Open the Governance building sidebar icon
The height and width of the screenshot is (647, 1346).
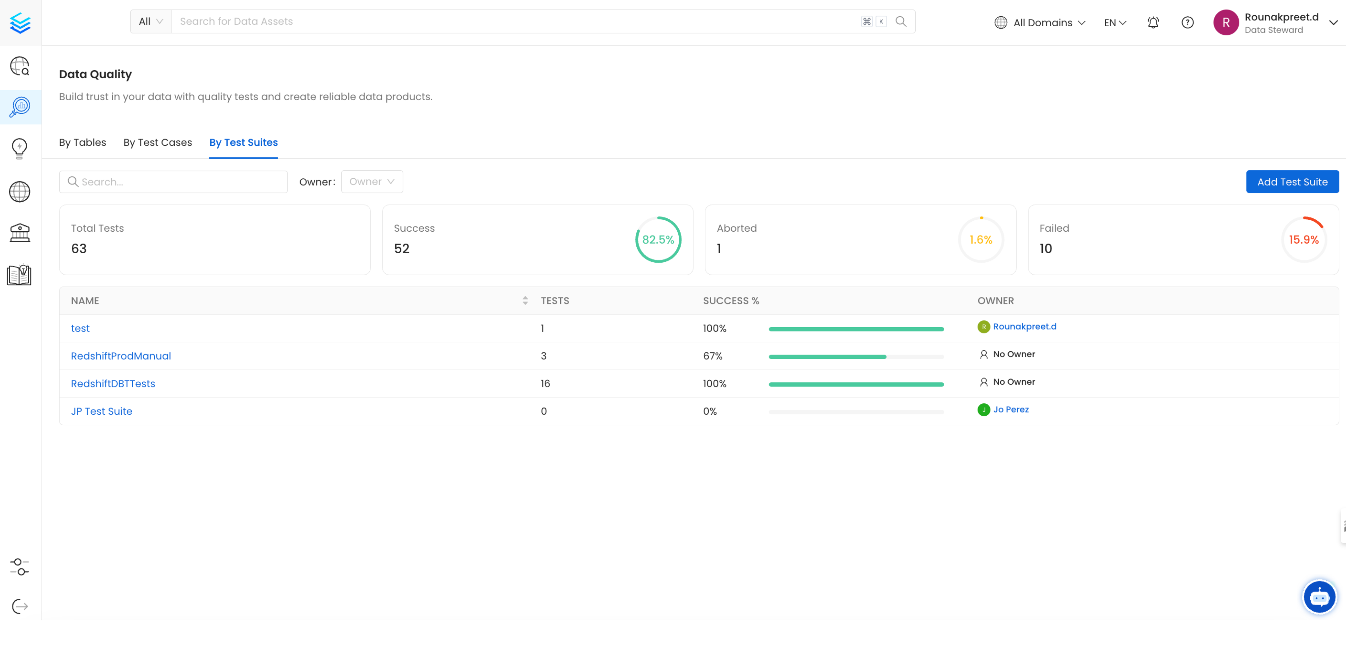click(20, 233)
